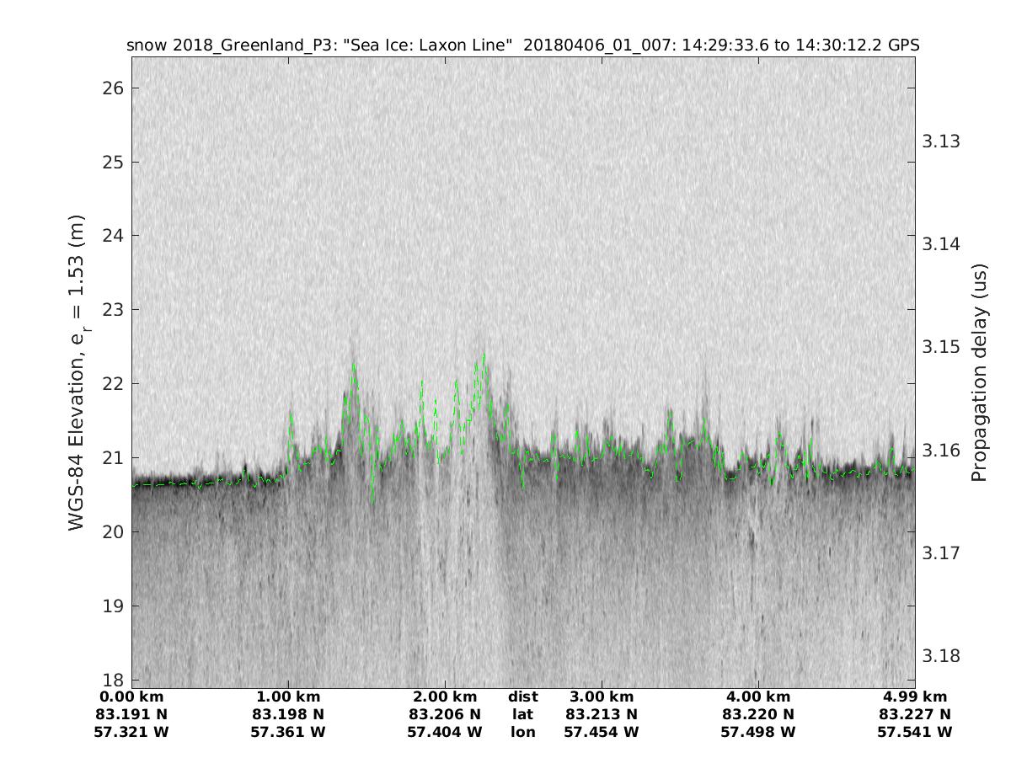Click the 20 elevation tick label
Viewport: 1011px width, 758px height.
point(113,531)
